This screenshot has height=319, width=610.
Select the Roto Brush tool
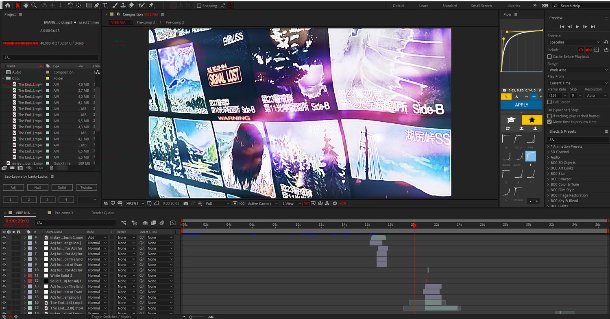pyautogui.click(x=142, y=5)
